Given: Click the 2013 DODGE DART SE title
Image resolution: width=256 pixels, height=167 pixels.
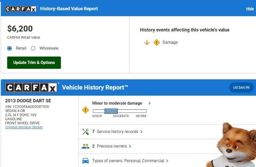Looking at the screenshot, I should 28,101.
